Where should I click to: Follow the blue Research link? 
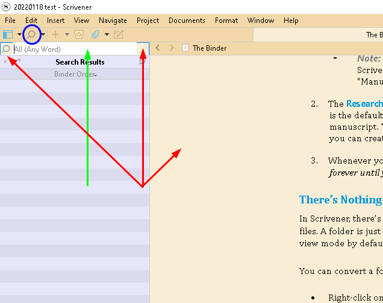[x=364, y=104]
